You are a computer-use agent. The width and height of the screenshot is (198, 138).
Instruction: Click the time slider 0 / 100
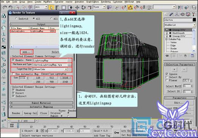(x=22, y=121)
